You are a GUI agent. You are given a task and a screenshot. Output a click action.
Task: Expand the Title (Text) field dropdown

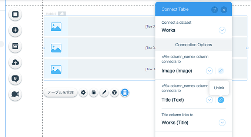coord(209,100)
